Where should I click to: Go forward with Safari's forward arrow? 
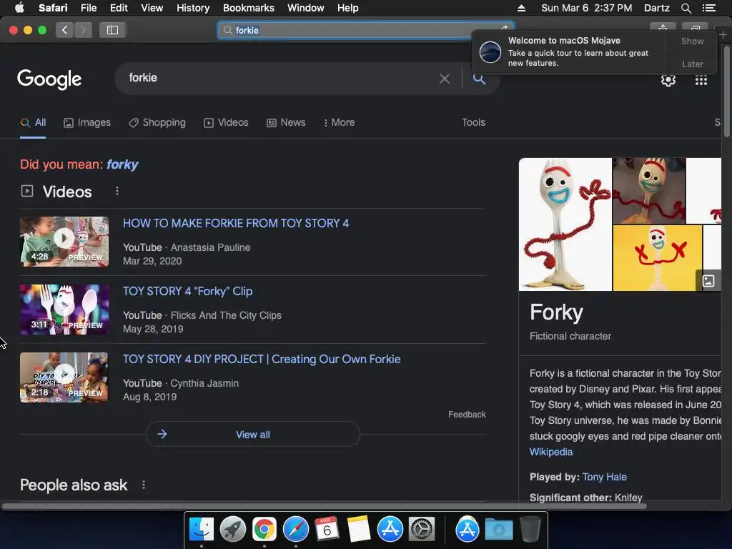point(83,30)
